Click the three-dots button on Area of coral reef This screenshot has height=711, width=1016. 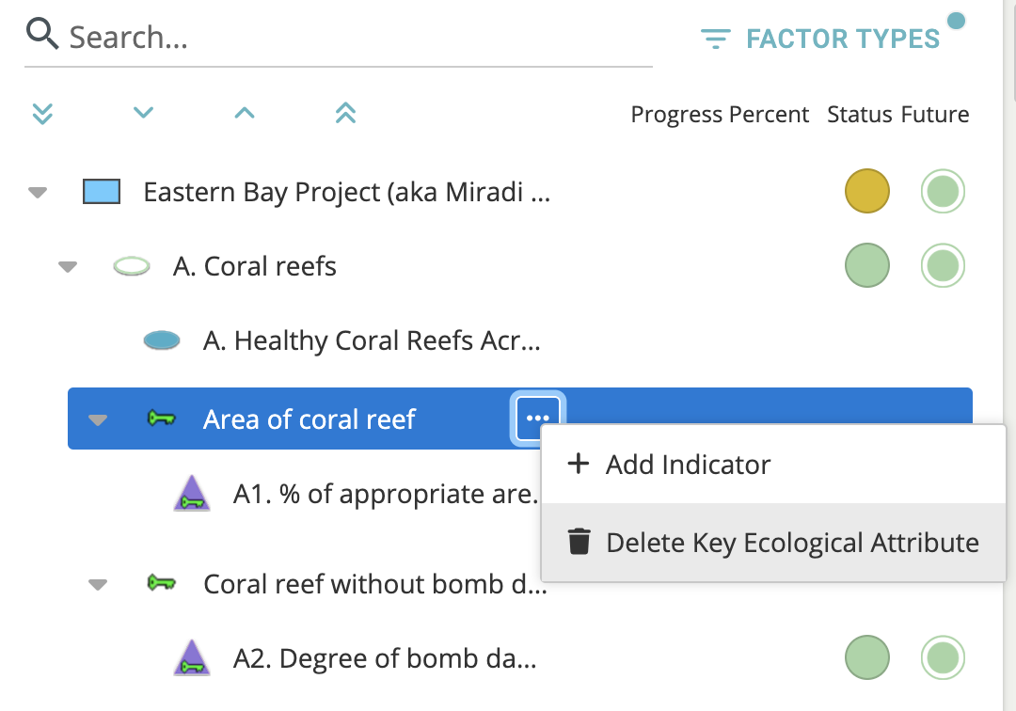[x=537, y=419]
